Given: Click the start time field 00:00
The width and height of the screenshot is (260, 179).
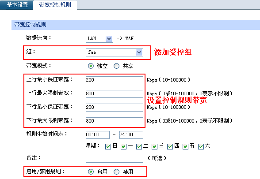Looking at the screenshot, I should pyautogui.click(x=98, y=135).
